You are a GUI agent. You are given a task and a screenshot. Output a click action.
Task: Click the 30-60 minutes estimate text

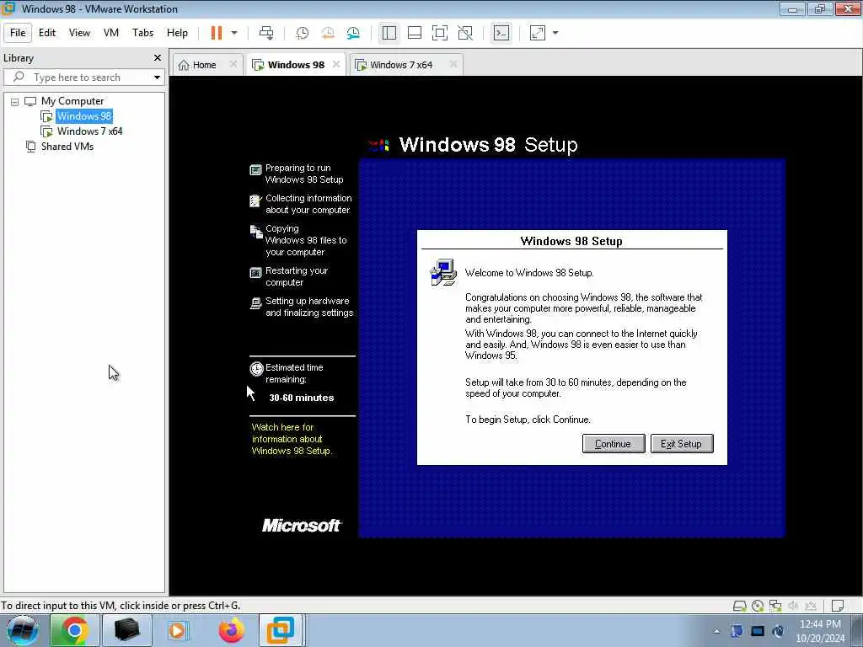pos(301,398)
